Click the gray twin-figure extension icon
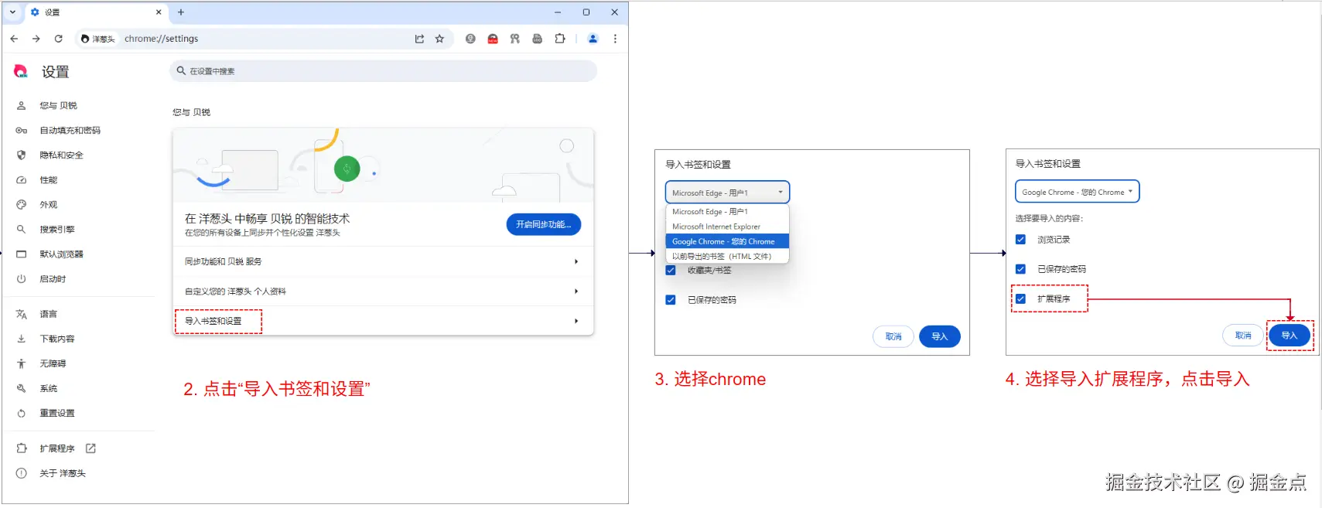This screenshot has height=508, width=1322. 515,39
